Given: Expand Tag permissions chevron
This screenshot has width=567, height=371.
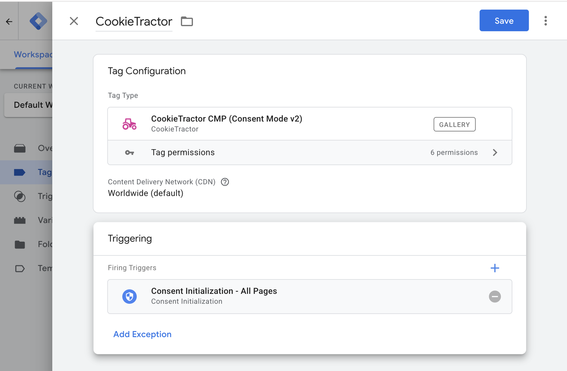Looking at the screenshot, I should pyautogui.click(x=495, y=153).
